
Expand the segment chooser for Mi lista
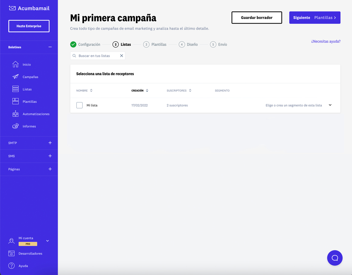(x=330, y=105)
